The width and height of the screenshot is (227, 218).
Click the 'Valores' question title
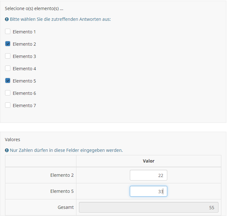(x=13, y=139)
